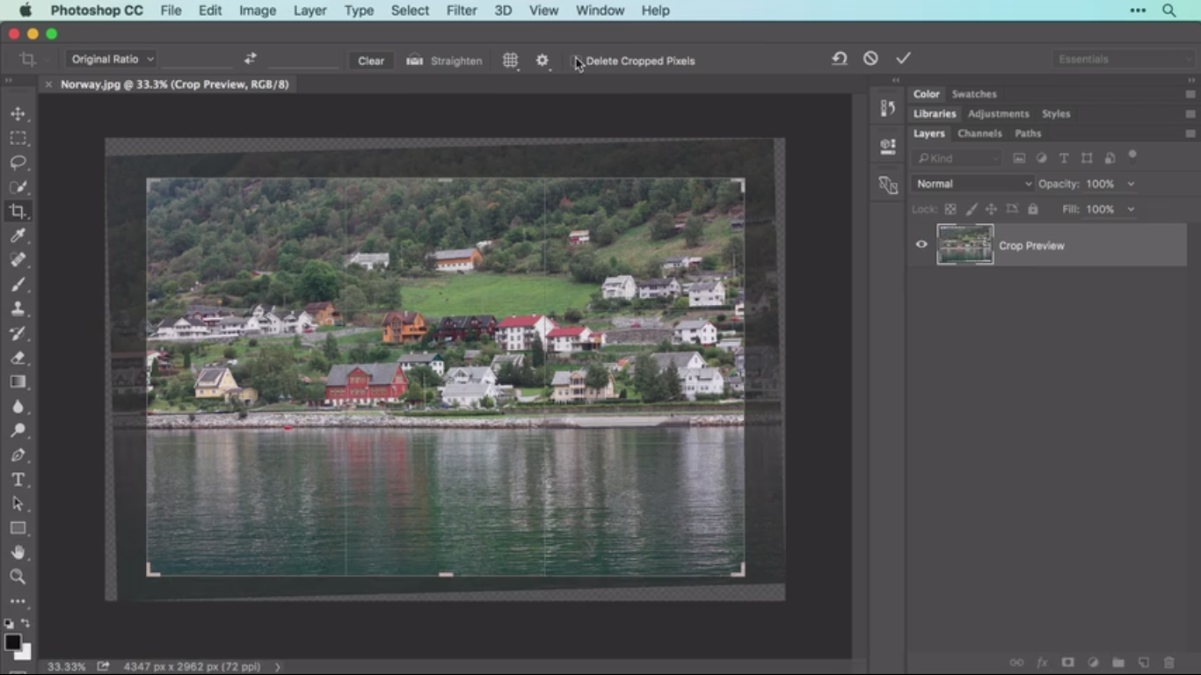This screenshot has height=675, width=1201.
Task: Open the Normal blending mode dropdown
Action: [972, 184]
